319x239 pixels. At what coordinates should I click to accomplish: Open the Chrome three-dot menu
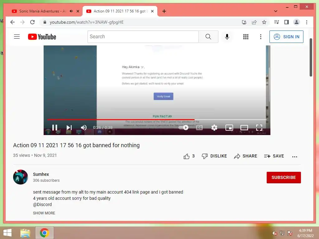(x=307, y=22)
